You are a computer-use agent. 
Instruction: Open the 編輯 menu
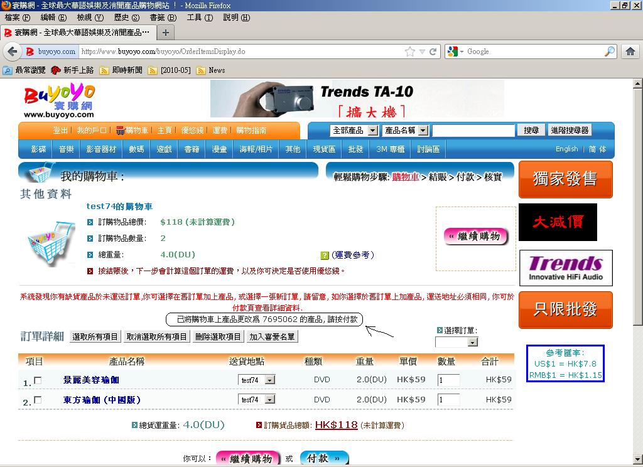pyautogui.click(x=54, y=18)
